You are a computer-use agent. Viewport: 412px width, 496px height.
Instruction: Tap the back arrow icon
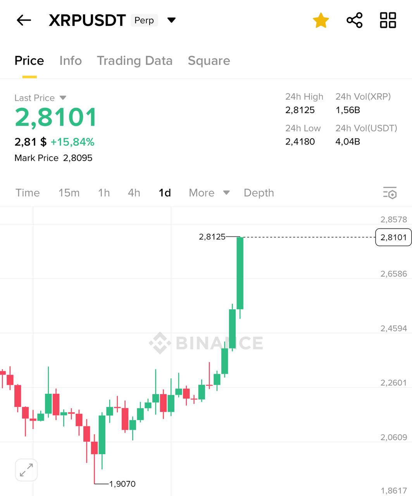pos(24,20)
